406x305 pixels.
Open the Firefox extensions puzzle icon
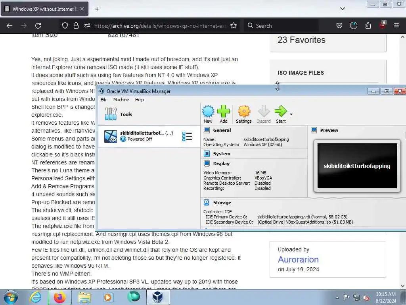click(x=368, y=25)
